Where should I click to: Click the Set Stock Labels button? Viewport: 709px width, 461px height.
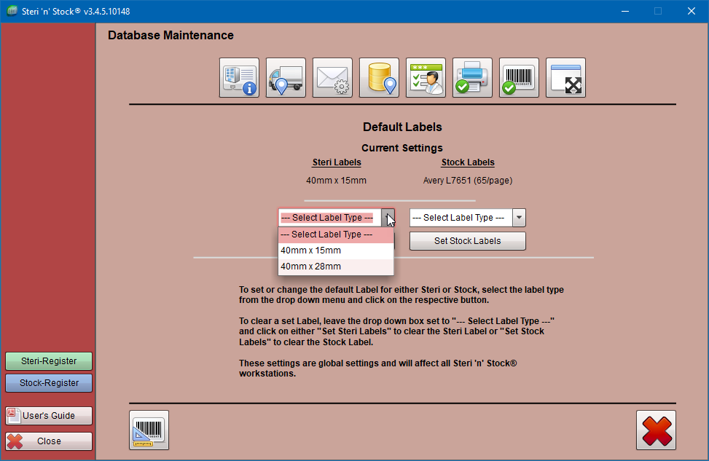[468, 241]
